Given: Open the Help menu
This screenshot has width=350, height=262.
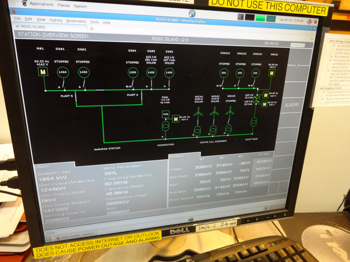Looking at the screenshot, I should (x=107, y=22).
